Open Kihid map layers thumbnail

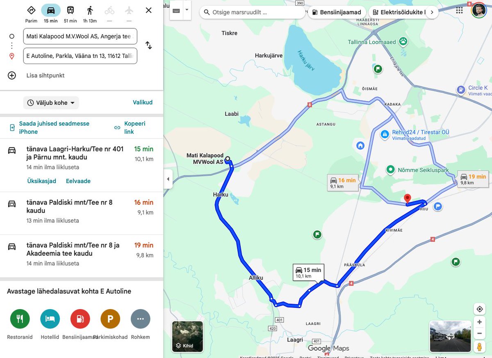click(187, 337)
